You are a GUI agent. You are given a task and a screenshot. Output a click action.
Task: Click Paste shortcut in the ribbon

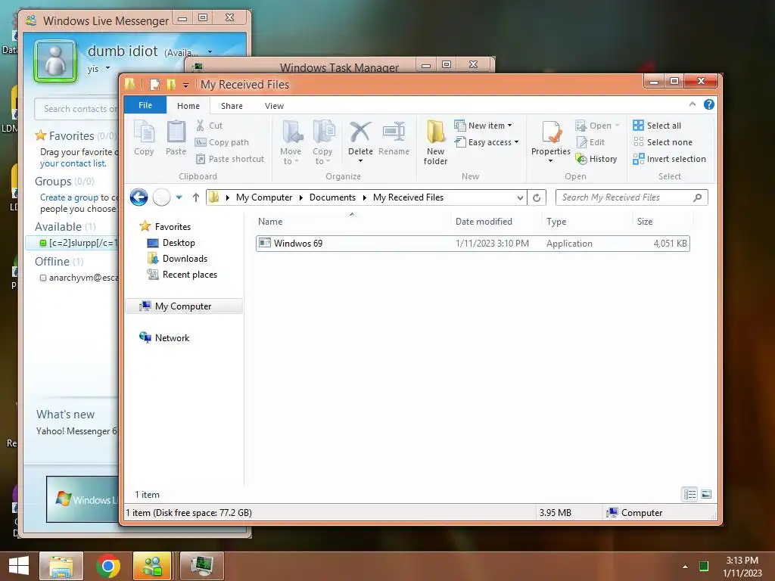point(230,159)
